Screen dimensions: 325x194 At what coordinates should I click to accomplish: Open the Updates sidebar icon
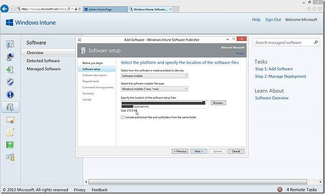click(10, 70)
